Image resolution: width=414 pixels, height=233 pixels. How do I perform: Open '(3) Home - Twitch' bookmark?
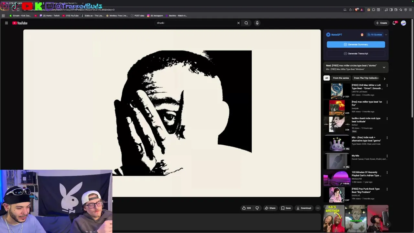coord(49,16)
